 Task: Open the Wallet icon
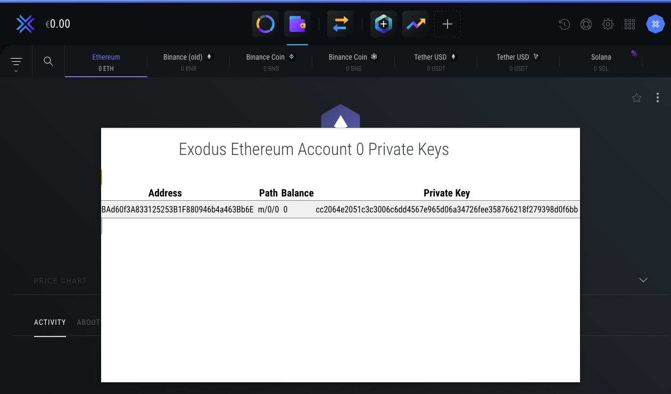(x=297, y=24)
